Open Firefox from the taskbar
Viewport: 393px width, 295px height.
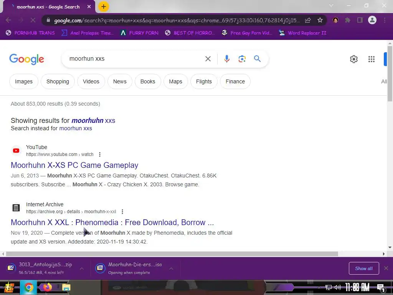click(x=47, y=287)
